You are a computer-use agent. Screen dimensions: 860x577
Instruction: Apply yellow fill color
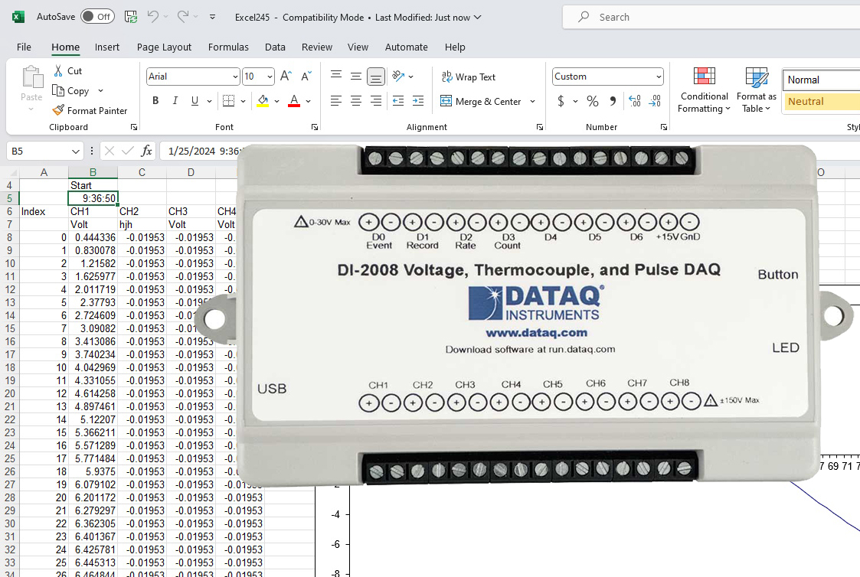tap(263, 101)
